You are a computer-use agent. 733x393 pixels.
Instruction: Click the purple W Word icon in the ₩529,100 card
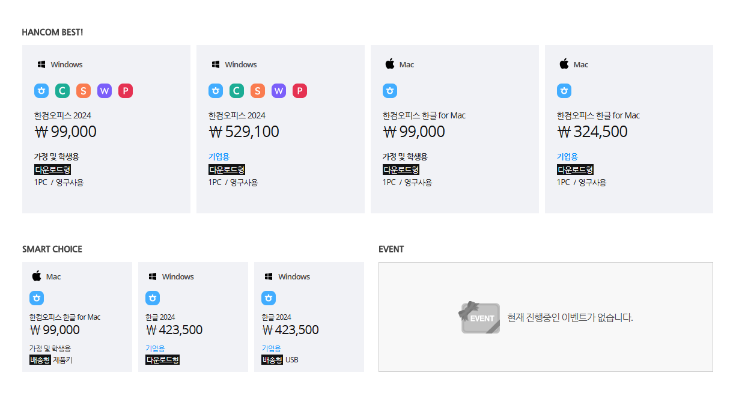pos(279,91)
